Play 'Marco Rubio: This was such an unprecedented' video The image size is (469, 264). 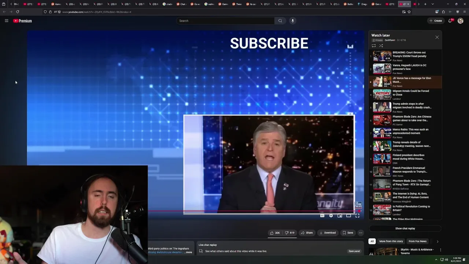coord(405,133)
